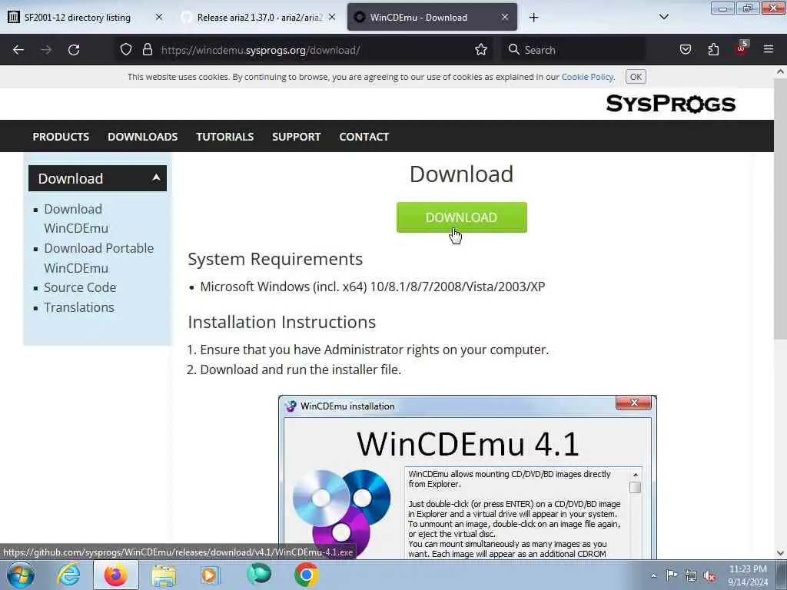Click the scroll down arrow of page

(780, 553)
